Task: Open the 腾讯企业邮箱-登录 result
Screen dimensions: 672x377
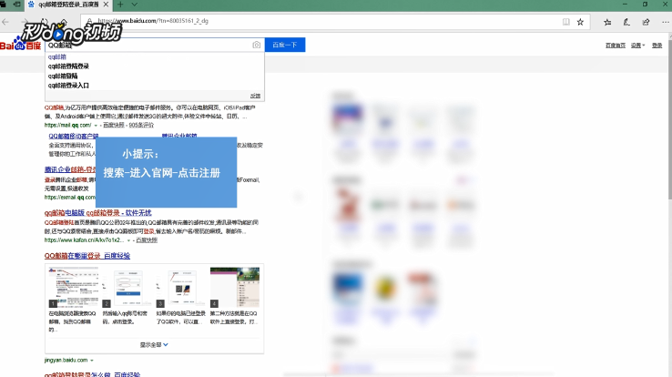Action: pyautogui.click(x=70, y=169)
